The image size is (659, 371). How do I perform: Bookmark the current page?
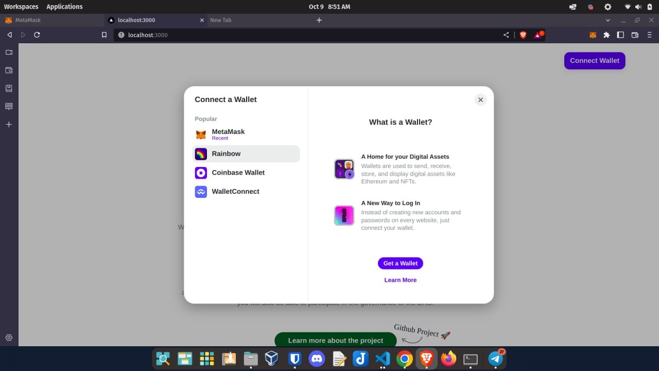[105, 35]
